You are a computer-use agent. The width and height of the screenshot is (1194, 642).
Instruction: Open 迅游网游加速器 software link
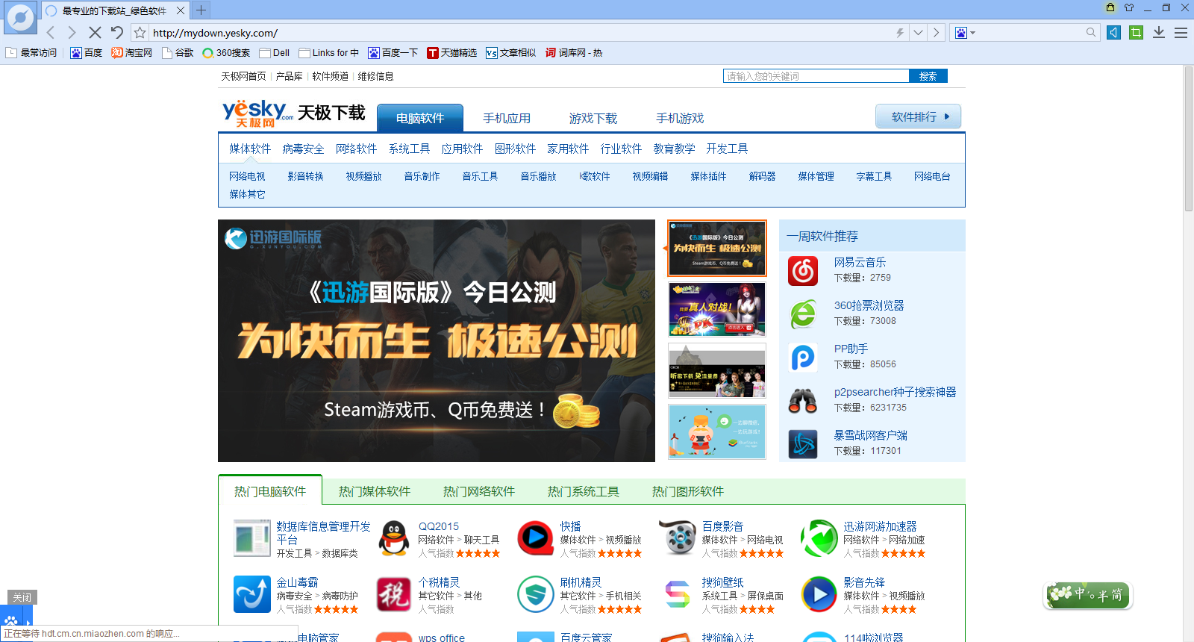click(880, 526)
